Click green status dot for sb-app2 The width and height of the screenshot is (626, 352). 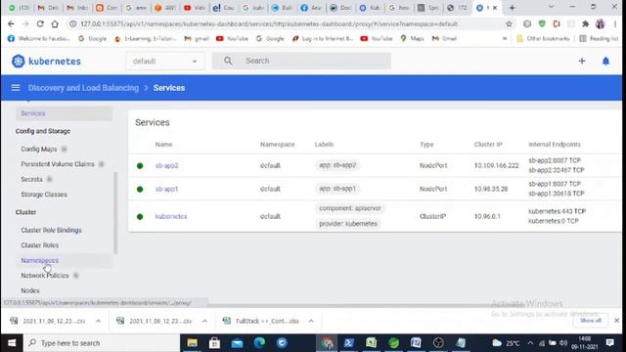[140, 165]
